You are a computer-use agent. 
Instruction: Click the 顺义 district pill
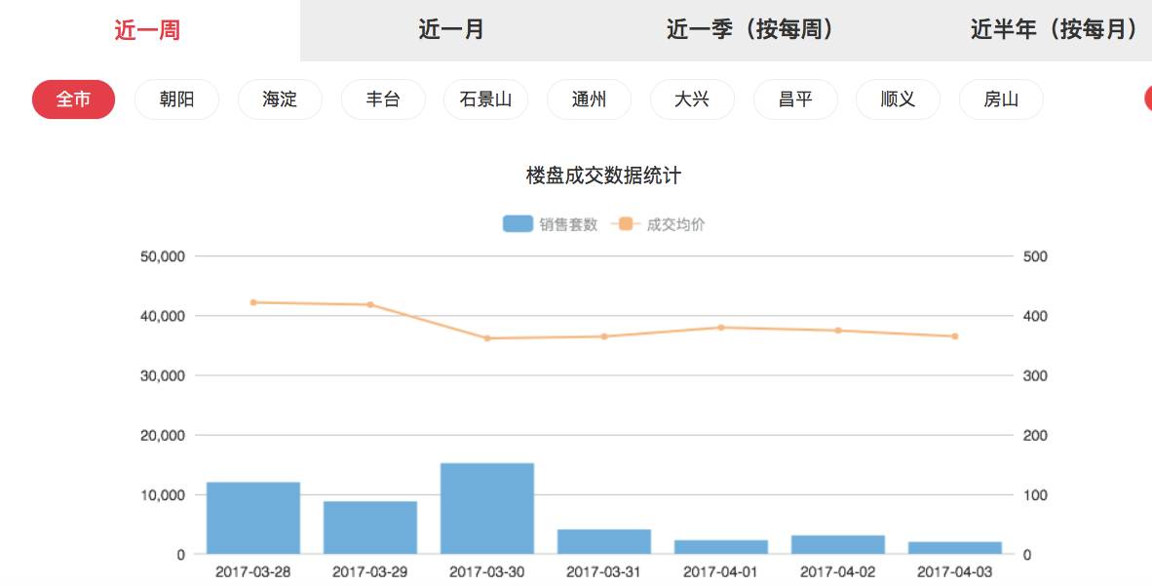tap(898, 99)
